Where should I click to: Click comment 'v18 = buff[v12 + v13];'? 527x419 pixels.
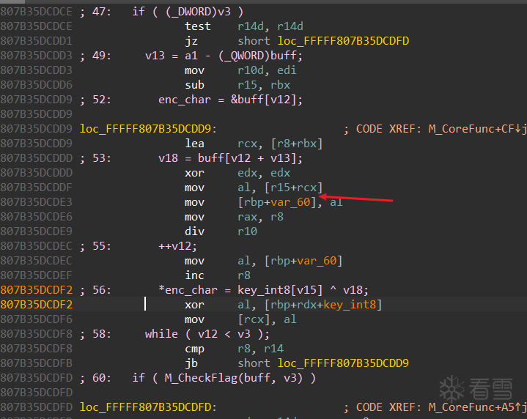click(230, 158)
